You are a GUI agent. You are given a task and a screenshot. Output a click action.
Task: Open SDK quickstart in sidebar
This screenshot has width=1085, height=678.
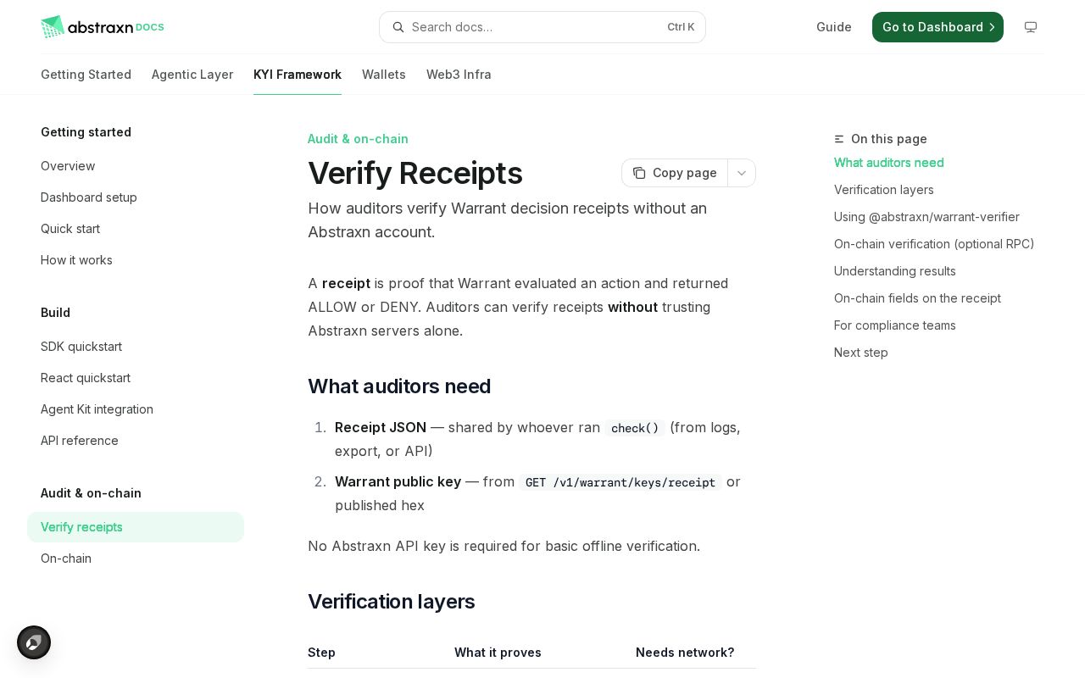[x=136, y=347]
